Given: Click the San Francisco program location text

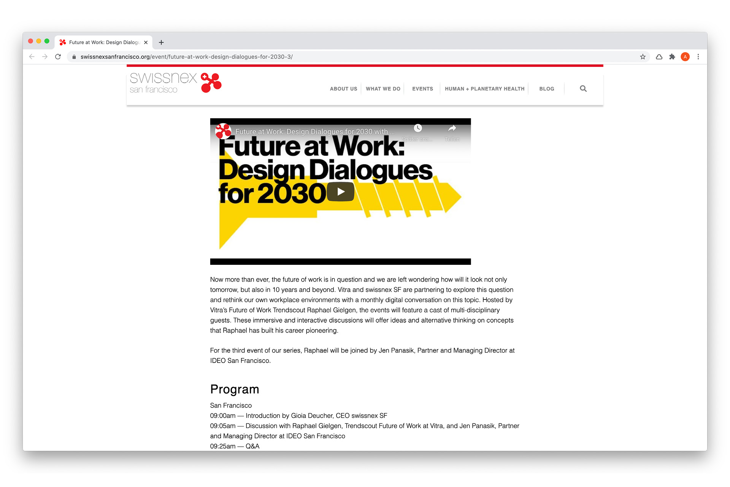Looking at the screenshot, I should 231,405.
